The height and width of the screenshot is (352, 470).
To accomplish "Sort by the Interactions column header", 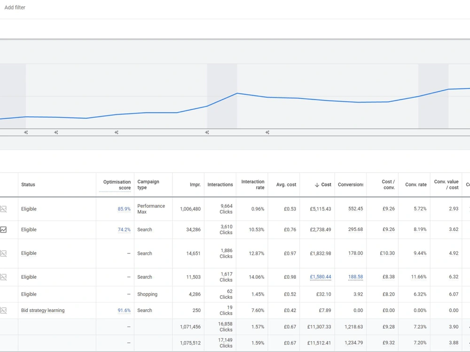I will pos(220,184).
